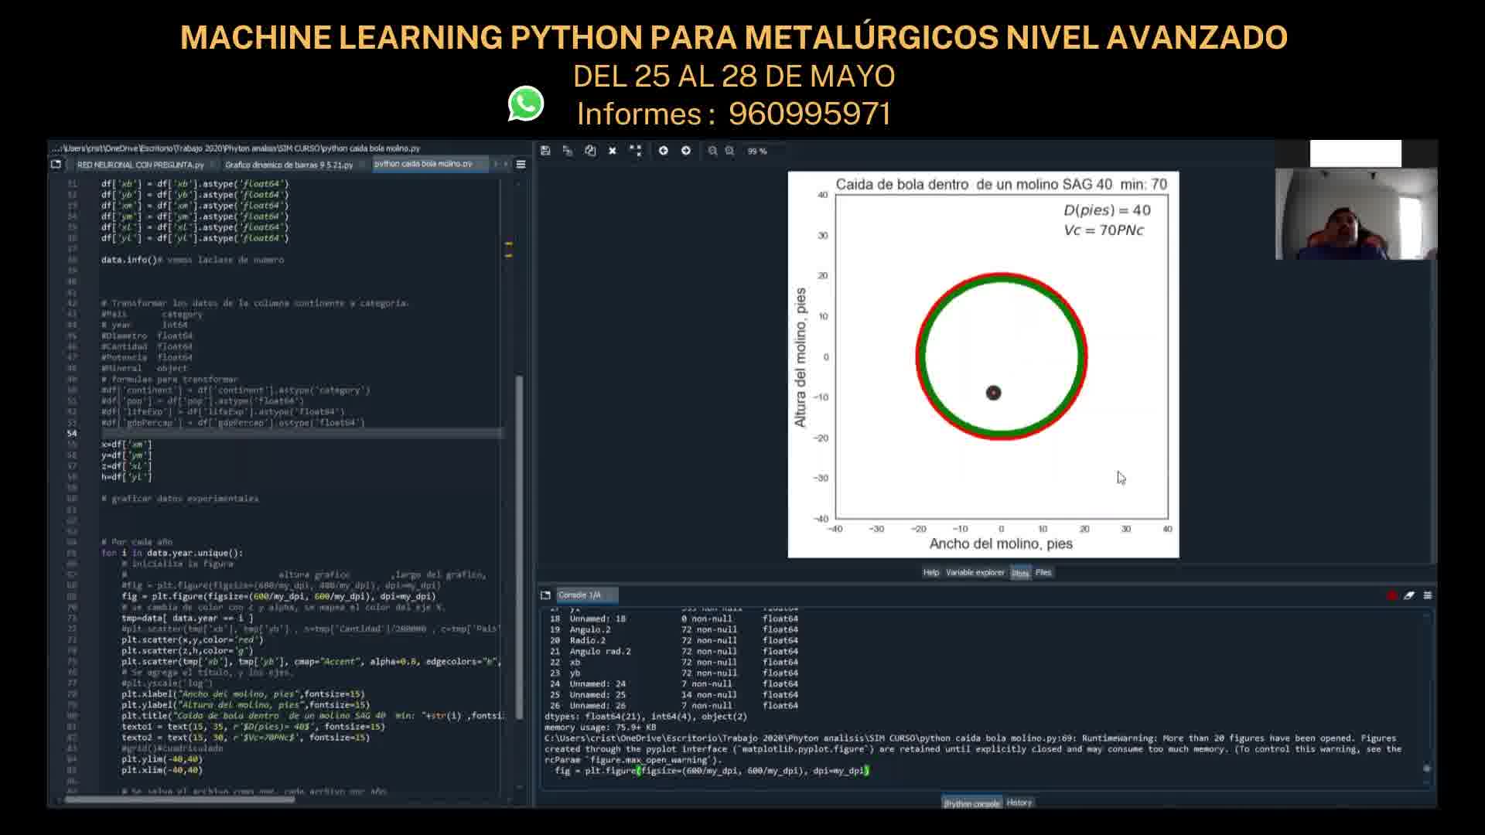Click the fit plot to pane icon
1485x835 pixels.
coord(636,151)
